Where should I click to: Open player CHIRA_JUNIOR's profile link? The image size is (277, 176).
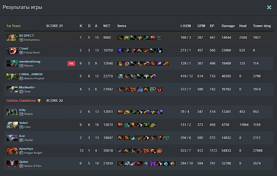click(x=31, y=75)
